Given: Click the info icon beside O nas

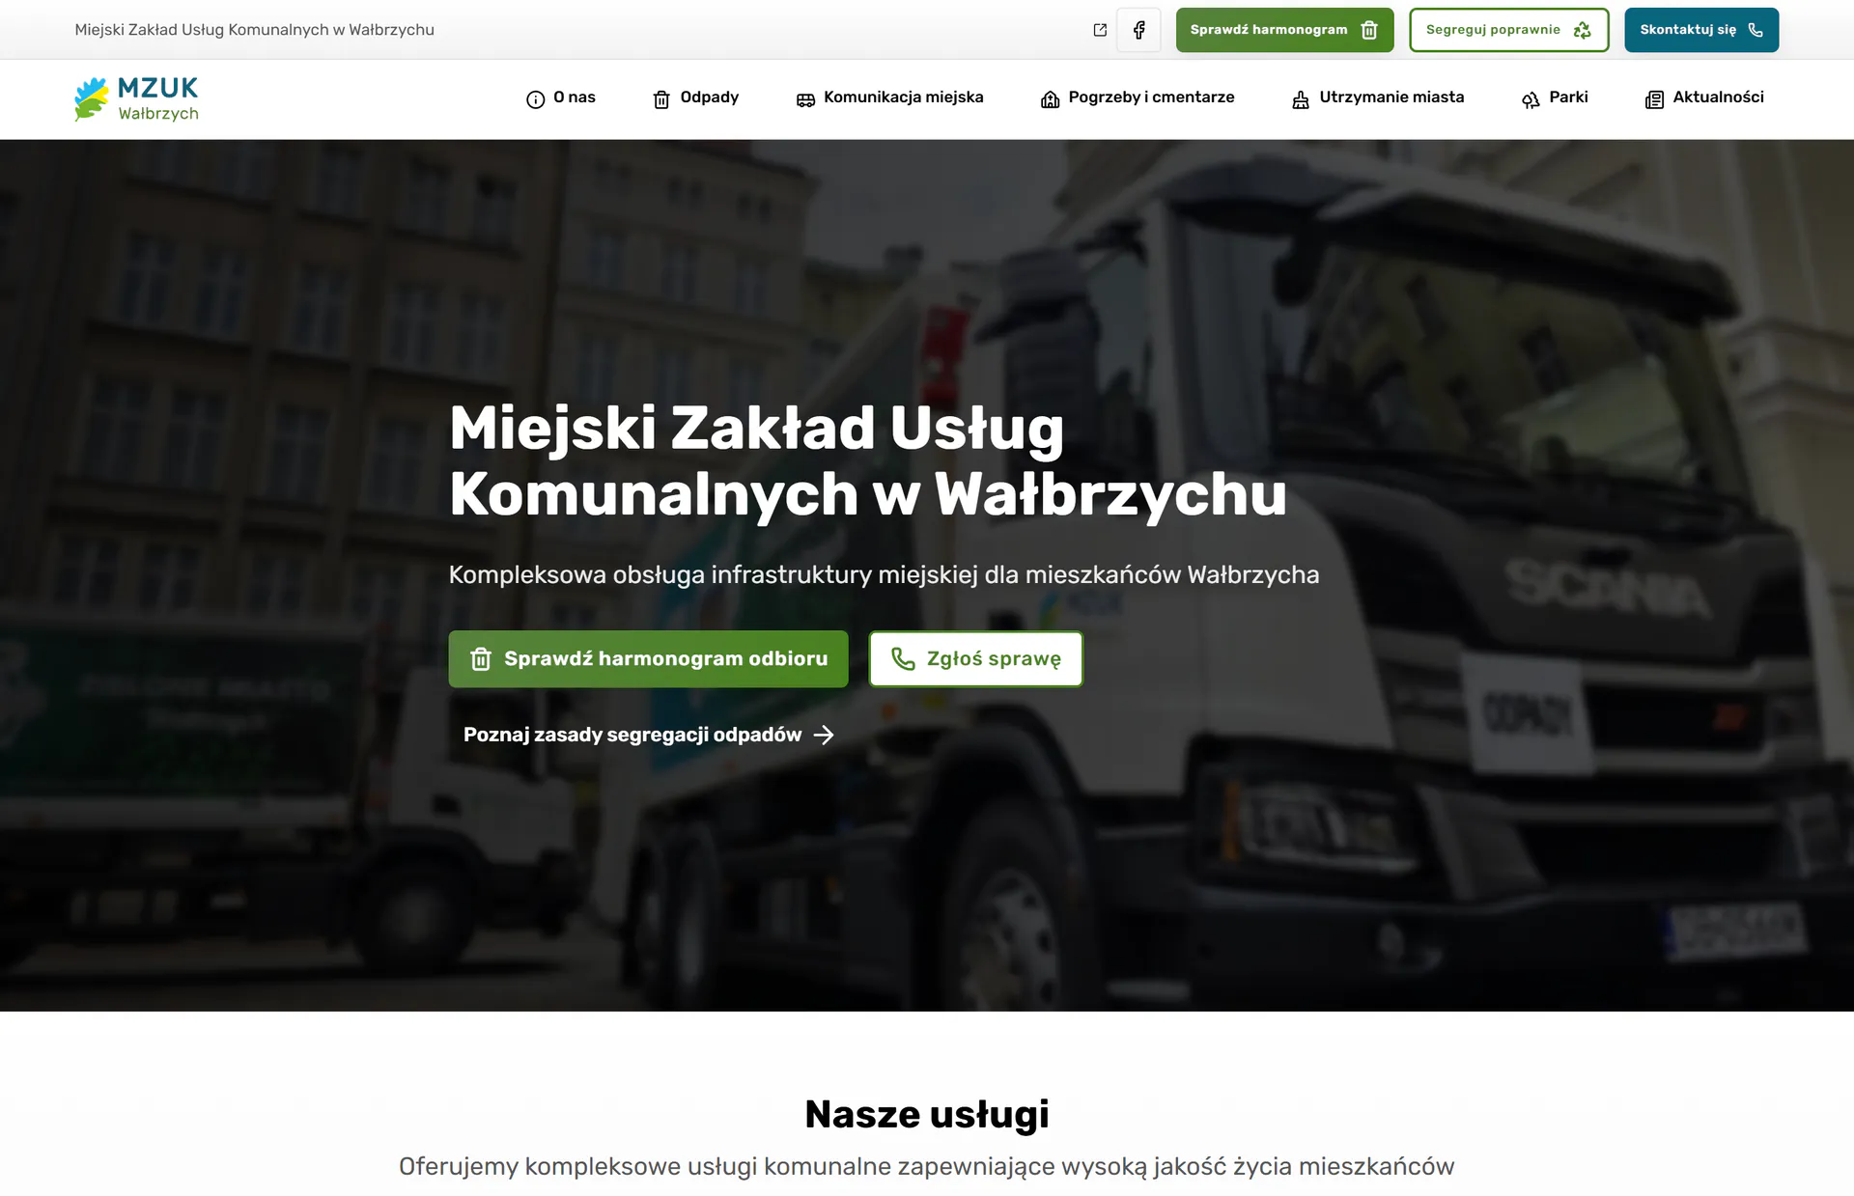Looking at the screenshot, I should (535, 99).
